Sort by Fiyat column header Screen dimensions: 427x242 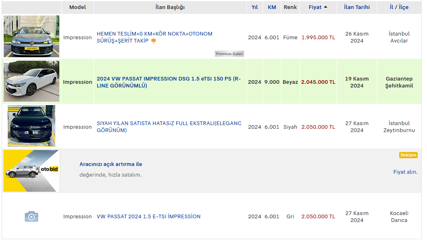point(315,7)
